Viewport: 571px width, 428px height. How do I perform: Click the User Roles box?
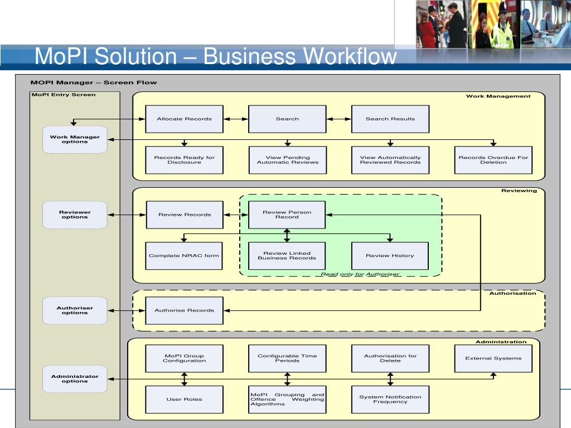coord(184,400)
